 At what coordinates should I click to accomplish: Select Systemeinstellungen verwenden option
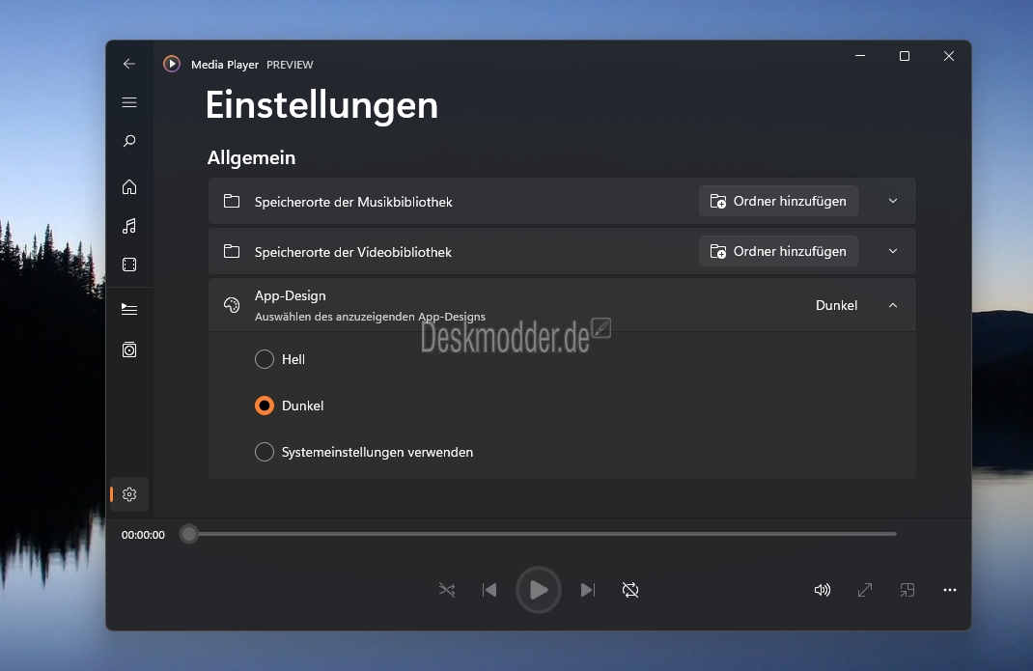coord(265,452)
